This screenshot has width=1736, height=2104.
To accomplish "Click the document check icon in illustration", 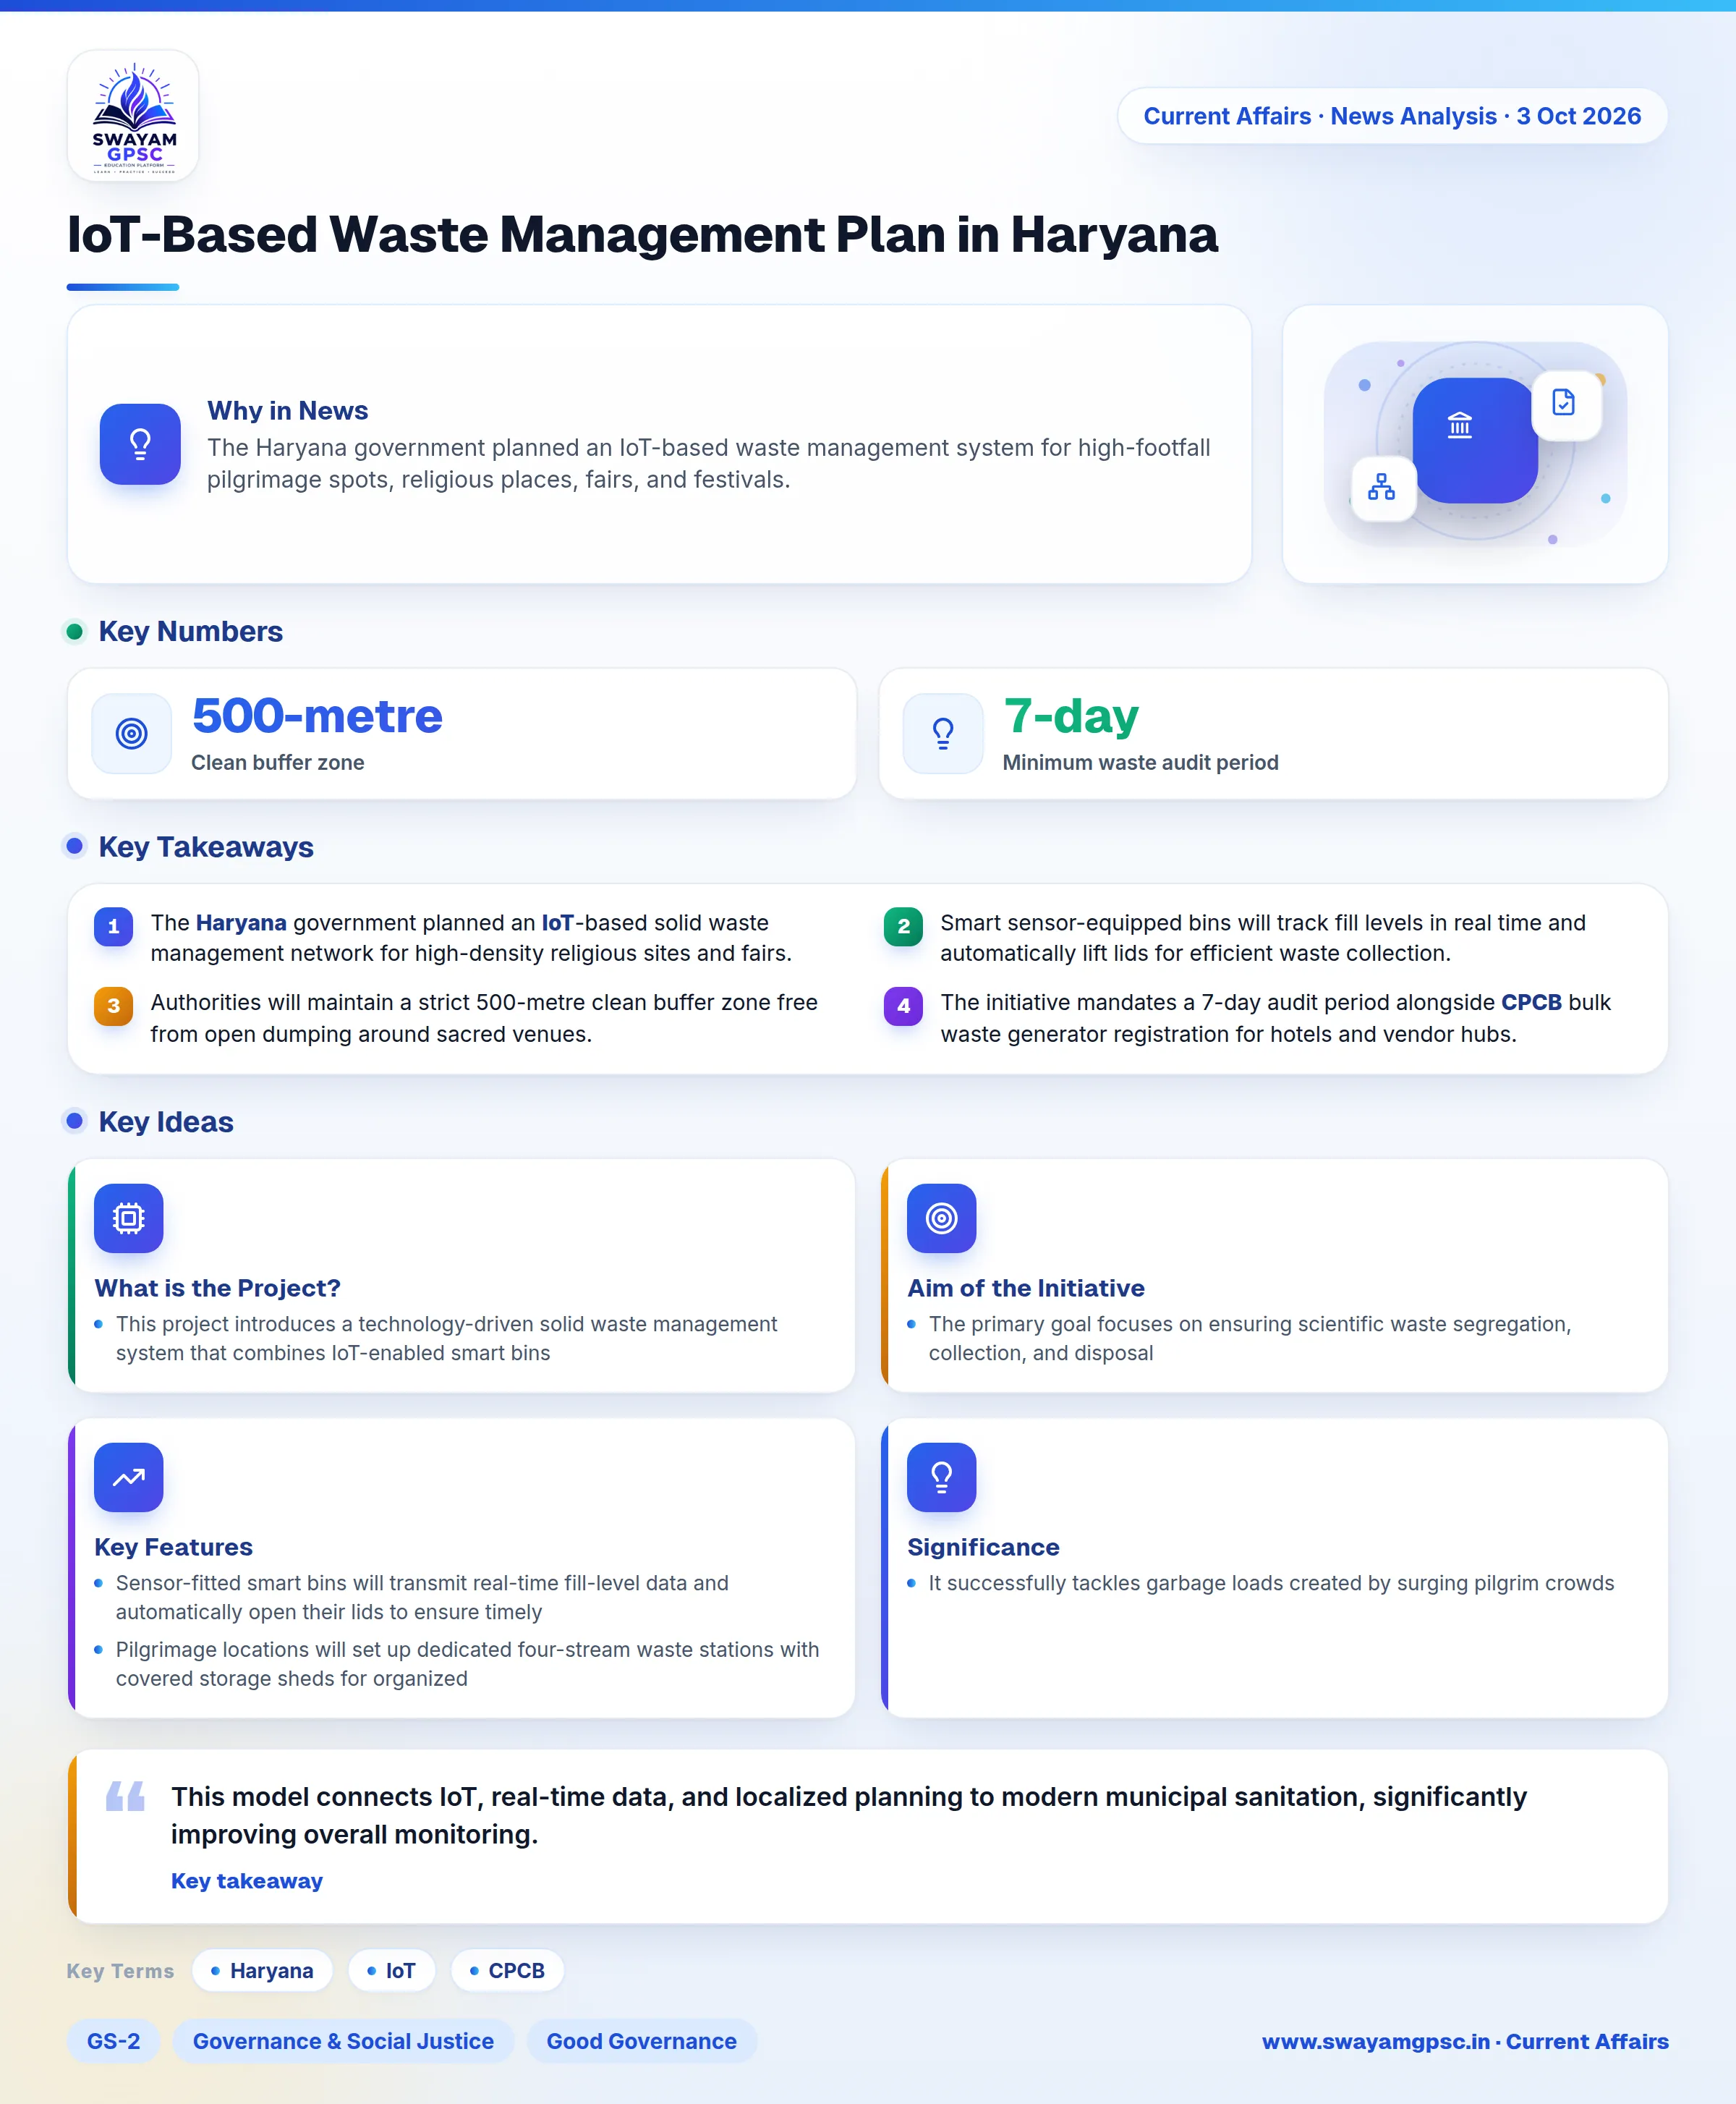I will tap(1565, 404).
